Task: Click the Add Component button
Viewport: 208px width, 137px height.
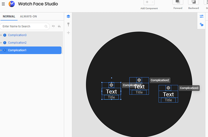Action: point(147,2)
